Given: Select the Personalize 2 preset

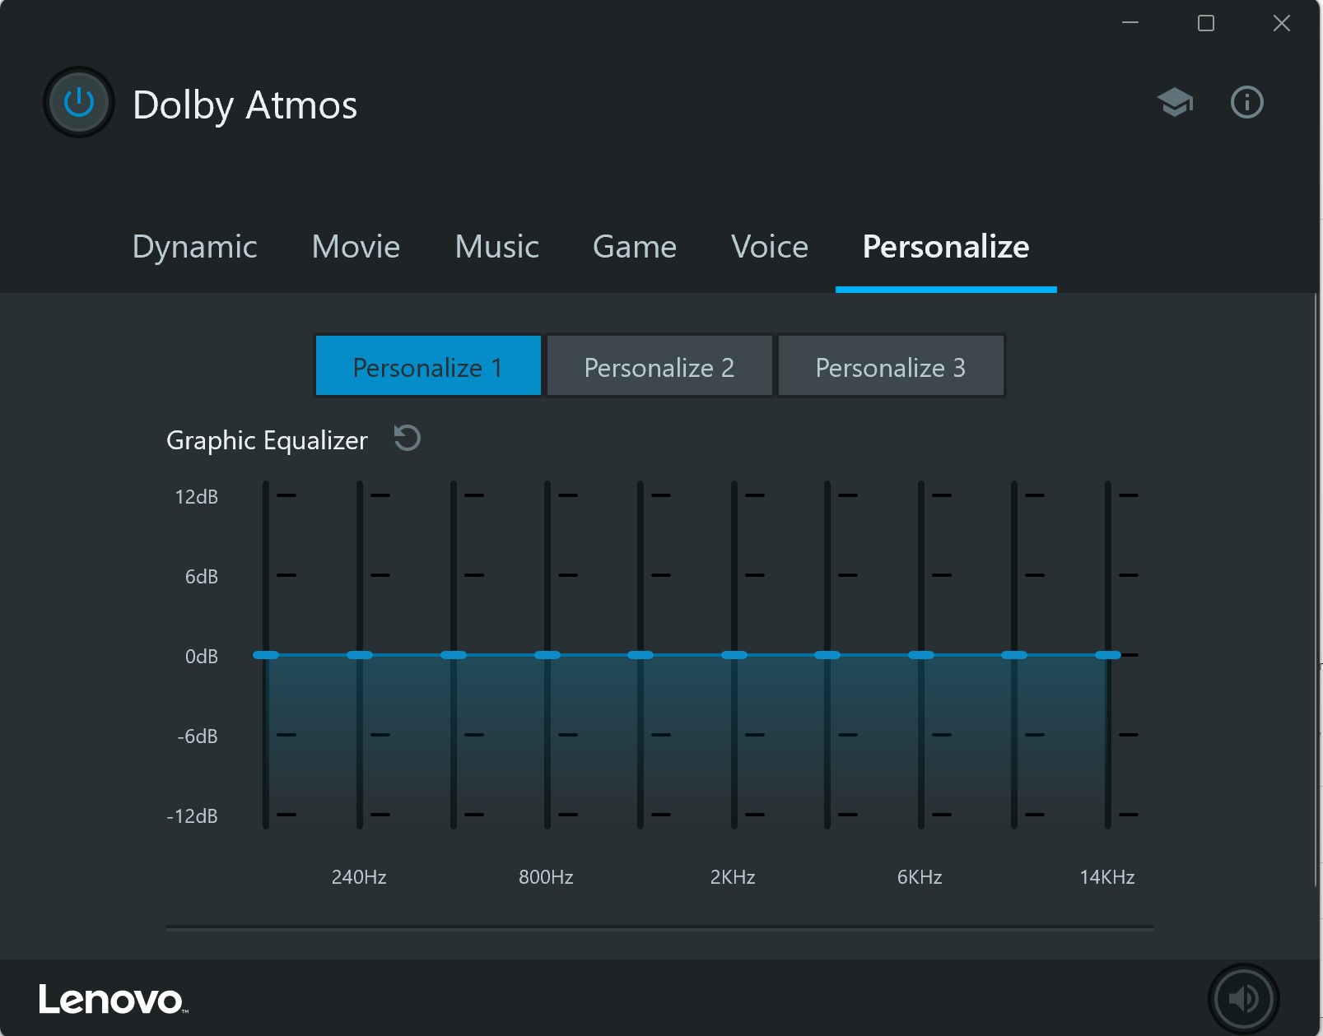Looking at the screenshot, I should tap(659, 367).
